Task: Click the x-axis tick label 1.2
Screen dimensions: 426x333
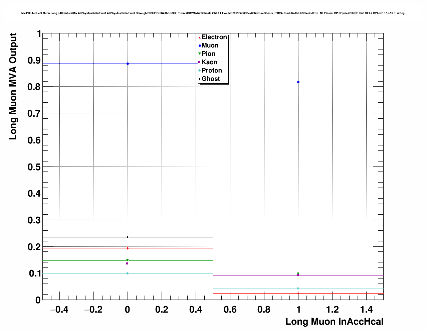Action: tap(333, 310)
